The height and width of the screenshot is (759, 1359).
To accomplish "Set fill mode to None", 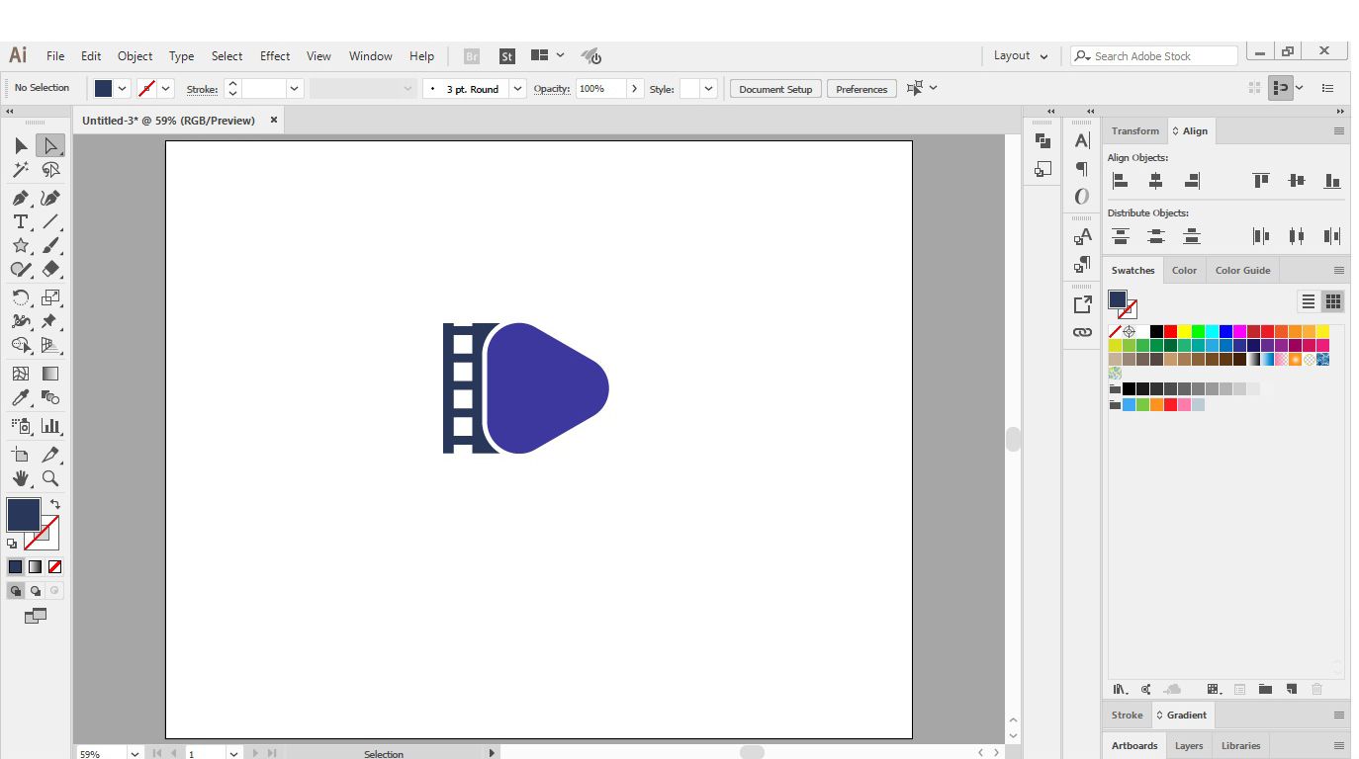I will coord(54,567).
